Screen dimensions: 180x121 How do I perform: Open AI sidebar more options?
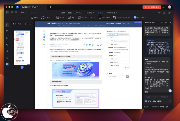tap(166, 23)
